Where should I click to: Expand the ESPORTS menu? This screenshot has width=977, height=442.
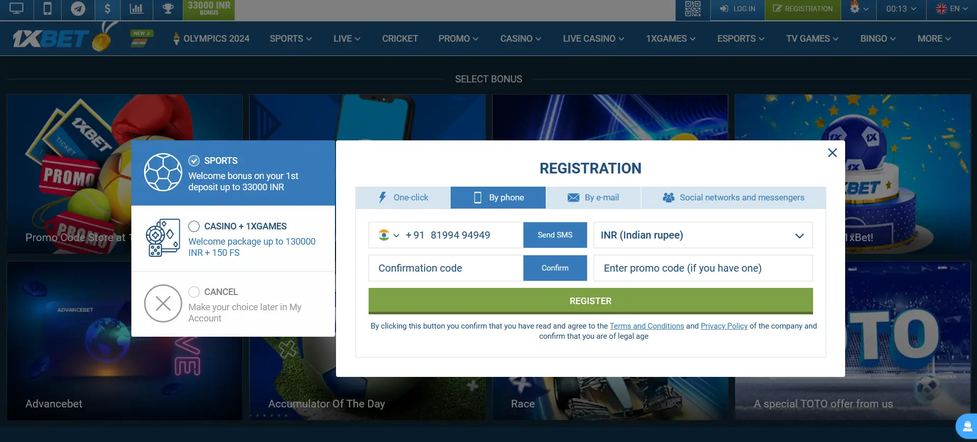click(x=741, y=39)
